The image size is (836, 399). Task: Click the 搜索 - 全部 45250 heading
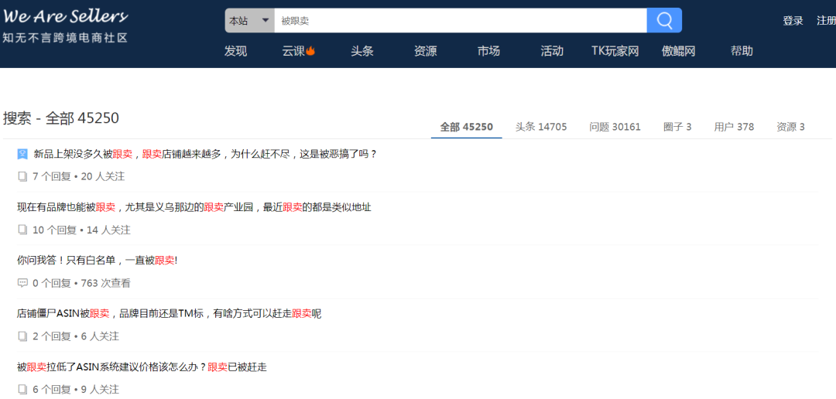coord(61,118)
